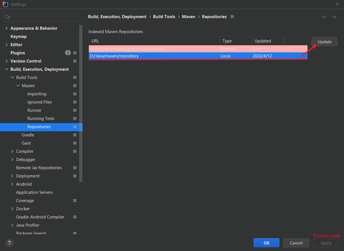Click the project icon on the Importing row
The image size is (344, 251).
(75, 94)
